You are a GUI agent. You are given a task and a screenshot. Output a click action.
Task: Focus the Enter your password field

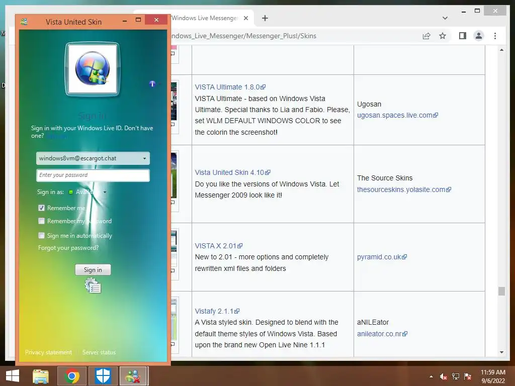[x=93, y=175]
